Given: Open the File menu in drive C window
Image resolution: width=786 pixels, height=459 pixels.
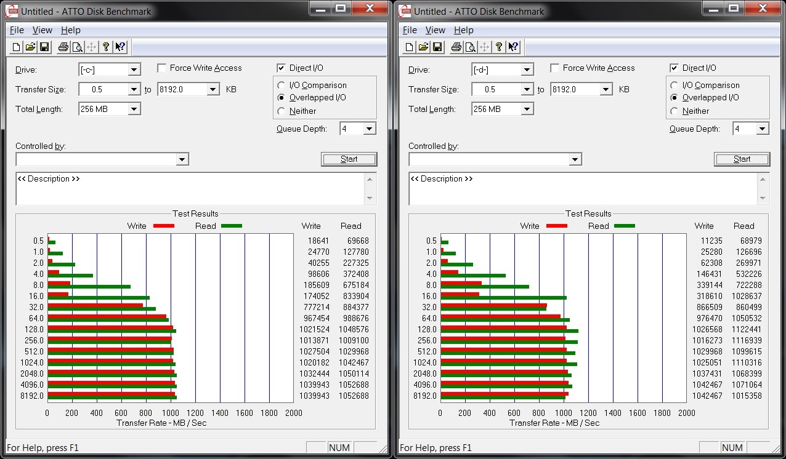Looking at the screenshot, I should coord(17,30).
